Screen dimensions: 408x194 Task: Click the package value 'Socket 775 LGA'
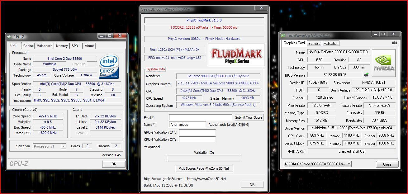tap(65, 70)
